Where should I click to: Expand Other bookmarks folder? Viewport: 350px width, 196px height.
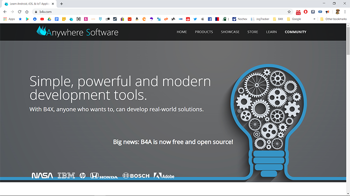pyautogui.click(x=333, y=19)
